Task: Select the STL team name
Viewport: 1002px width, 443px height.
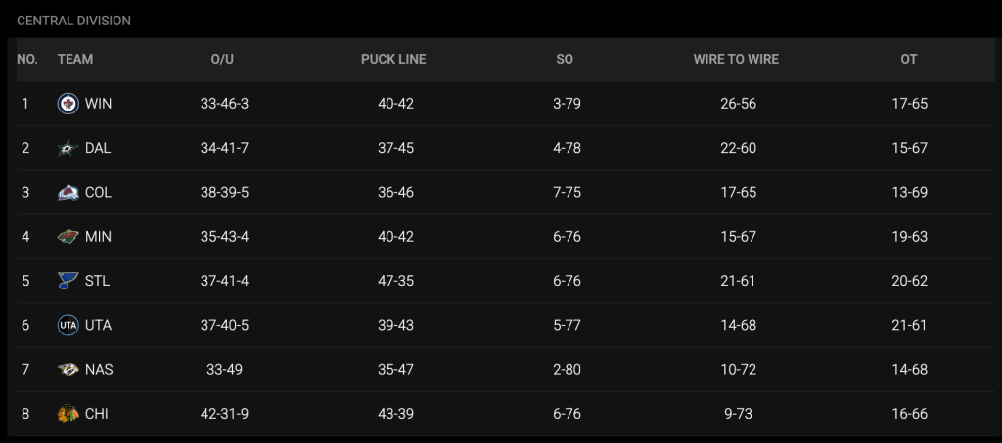Action: 97,281
